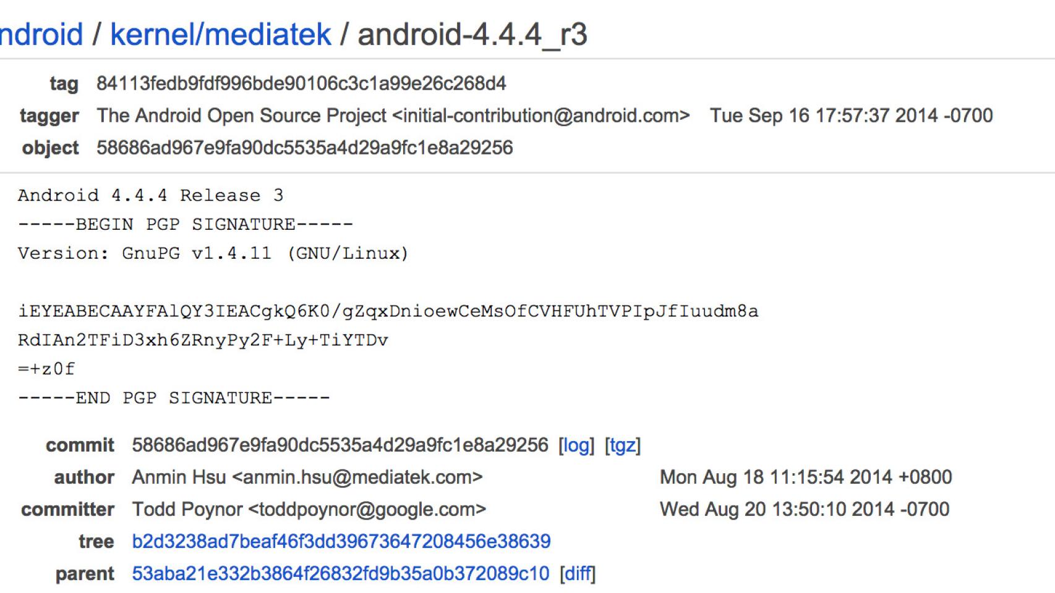Click the object hash beside the object label
The height and width of the screenshot is (593, 1055).
point(304,148)
